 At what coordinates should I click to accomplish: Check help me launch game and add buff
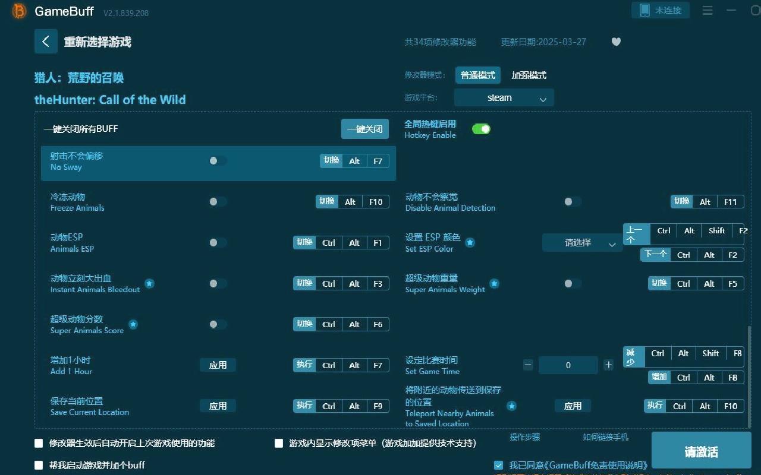[x=39, y=465]
